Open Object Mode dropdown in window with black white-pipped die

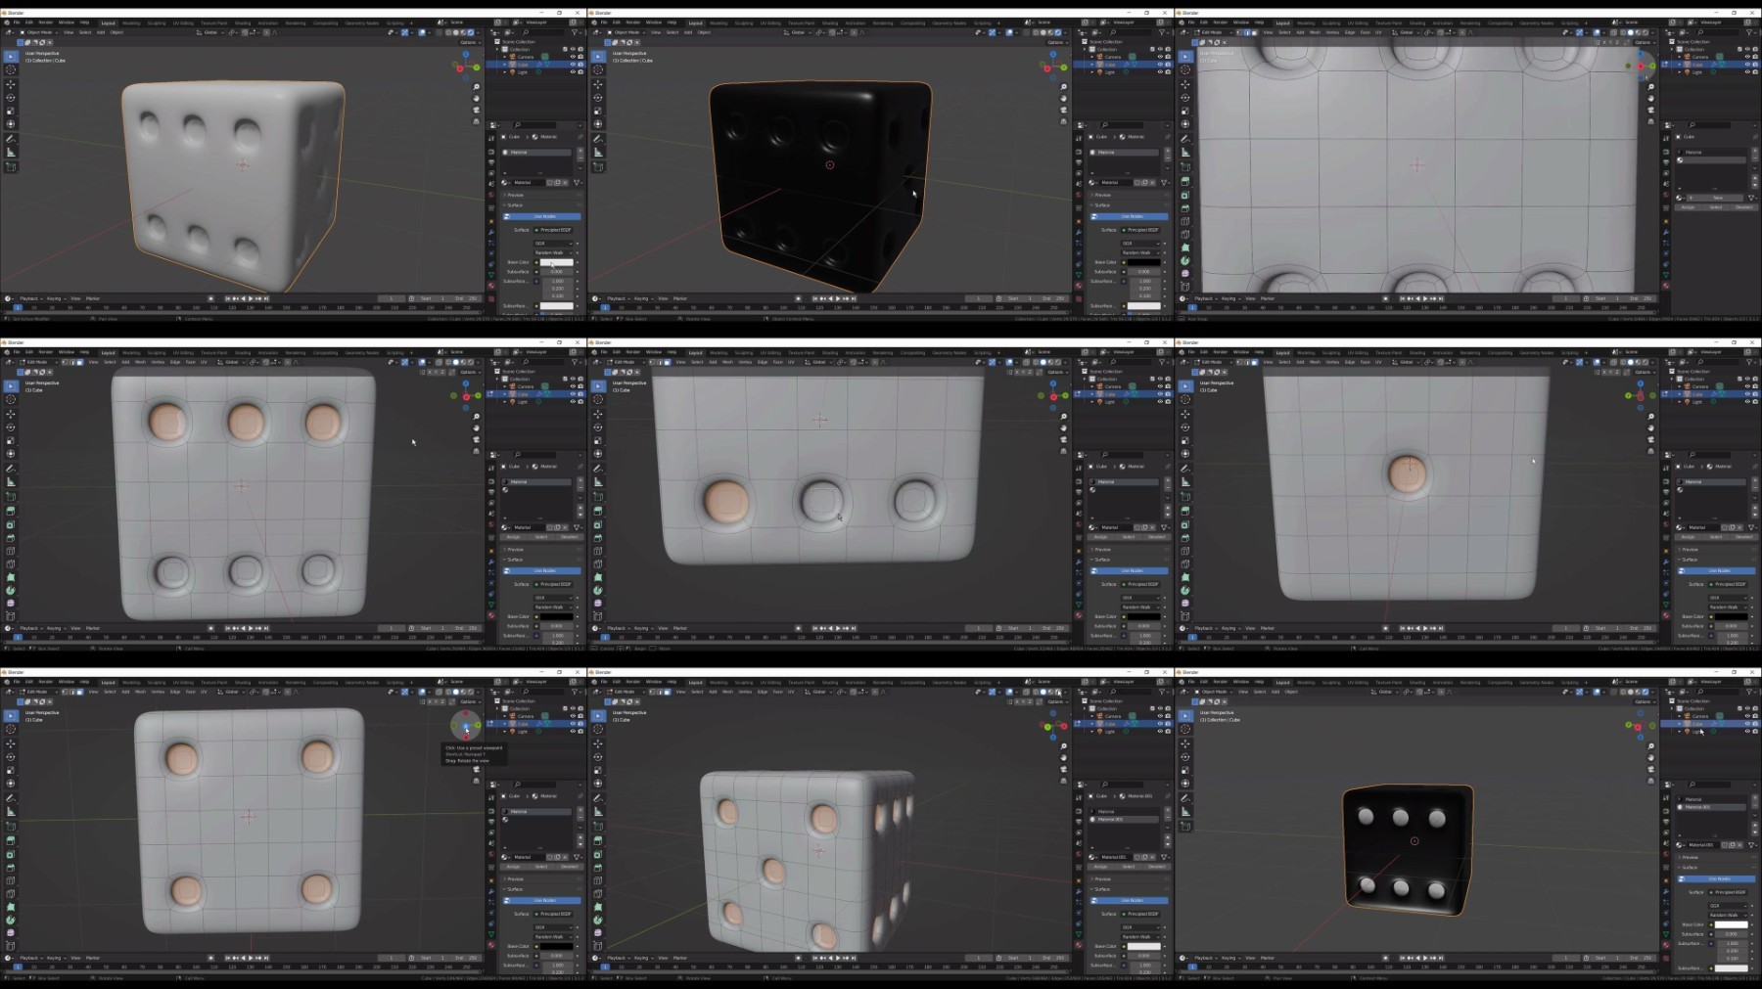pos(1214,692)
